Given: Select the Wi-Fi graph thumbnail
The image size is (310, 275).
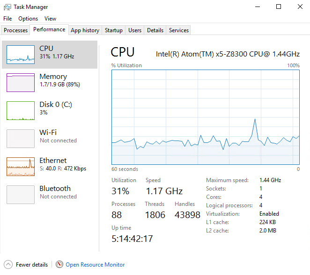Looking at the screenshot, I should (21, 139).
